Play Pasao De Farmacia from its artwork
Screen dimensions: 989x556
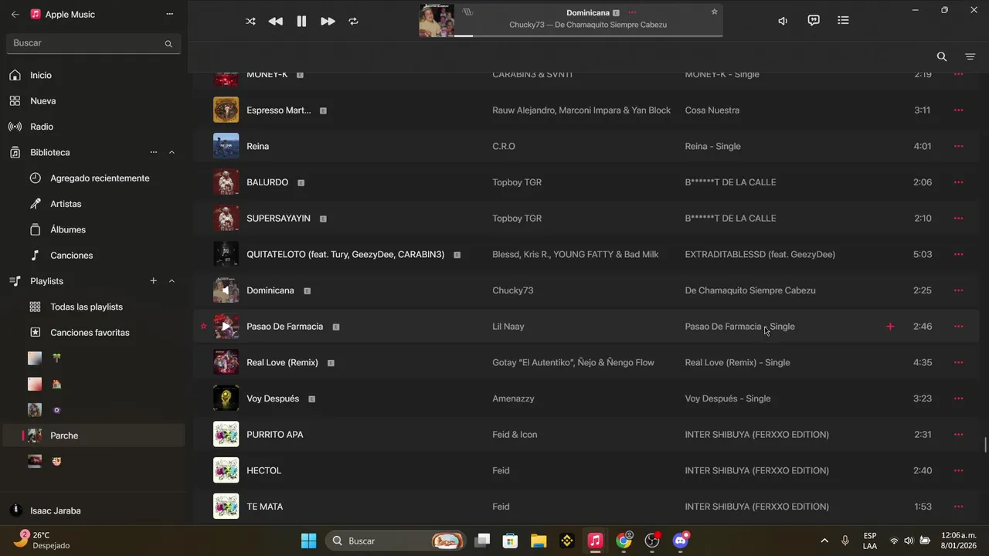click(x=226, y=327)
